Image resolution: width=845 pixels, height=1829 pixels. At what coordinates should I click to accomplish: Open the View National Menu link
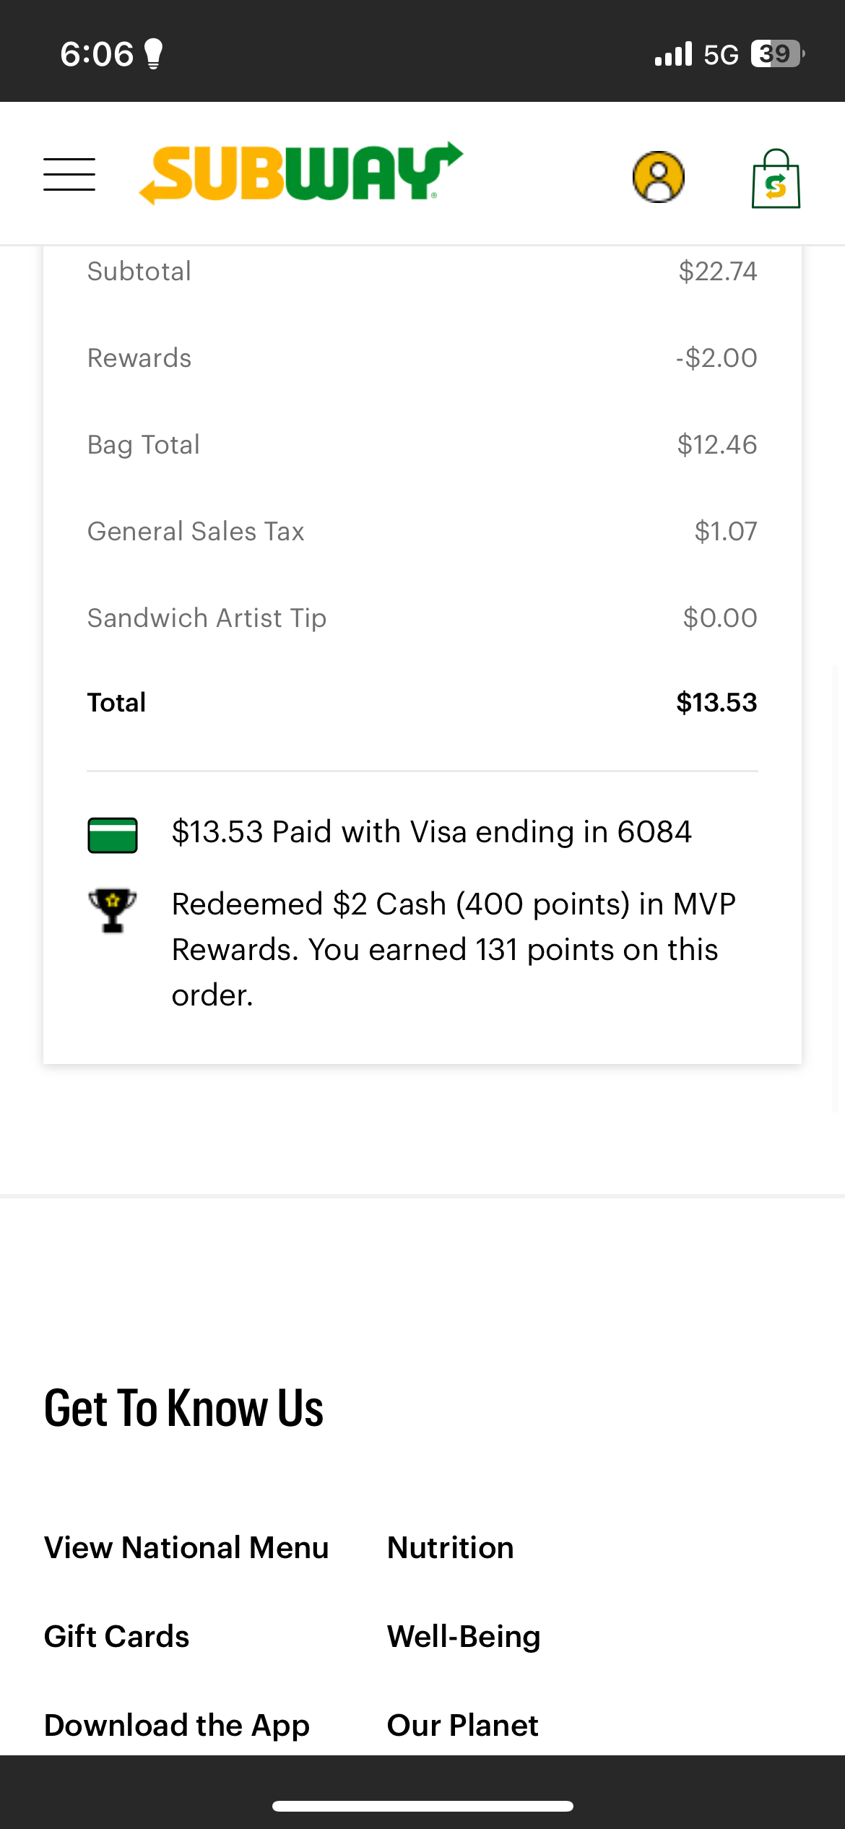tap(186, 1547)
